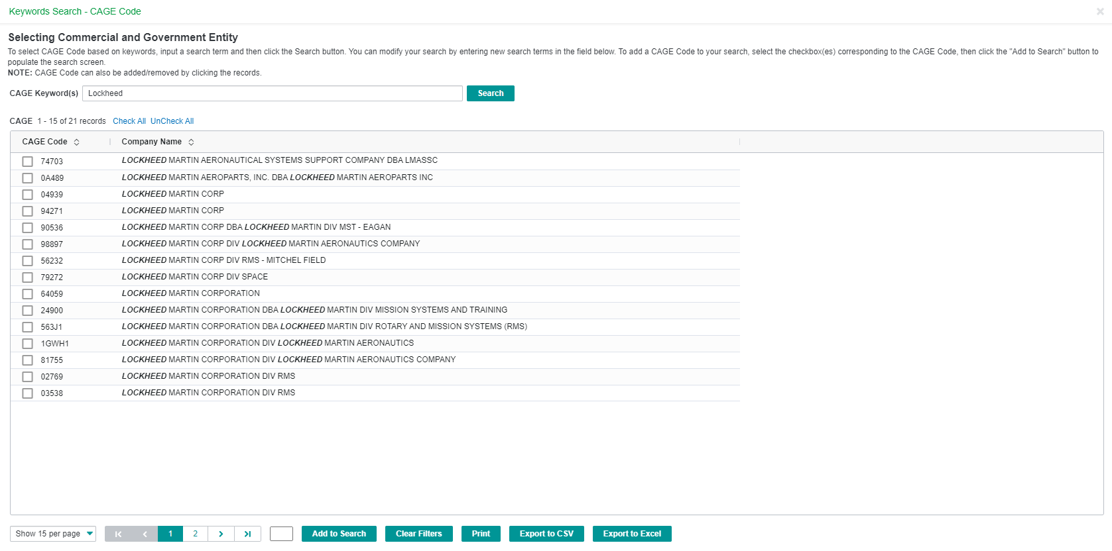1112x551 pixels.
Task: Check the box for CAGE 0A489
Action: click(27, 178)
